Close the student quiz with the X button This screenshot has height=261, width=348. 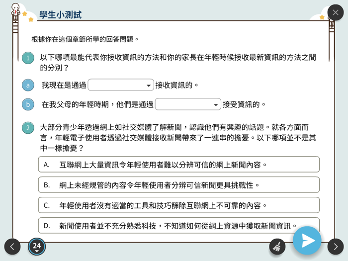tap(336, 12)
